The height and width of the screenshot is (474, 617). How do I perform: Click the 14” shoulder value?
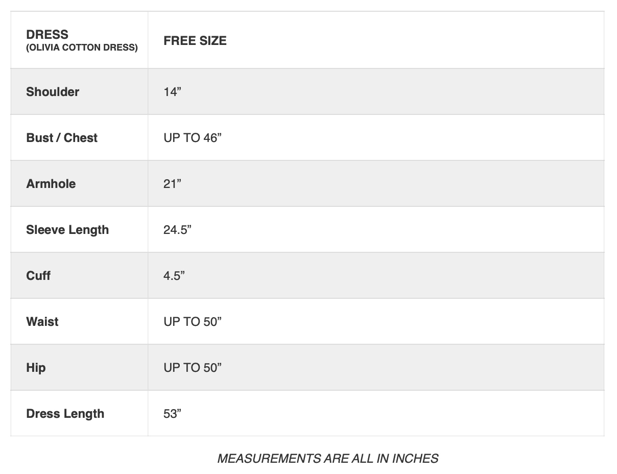(173, 92)
